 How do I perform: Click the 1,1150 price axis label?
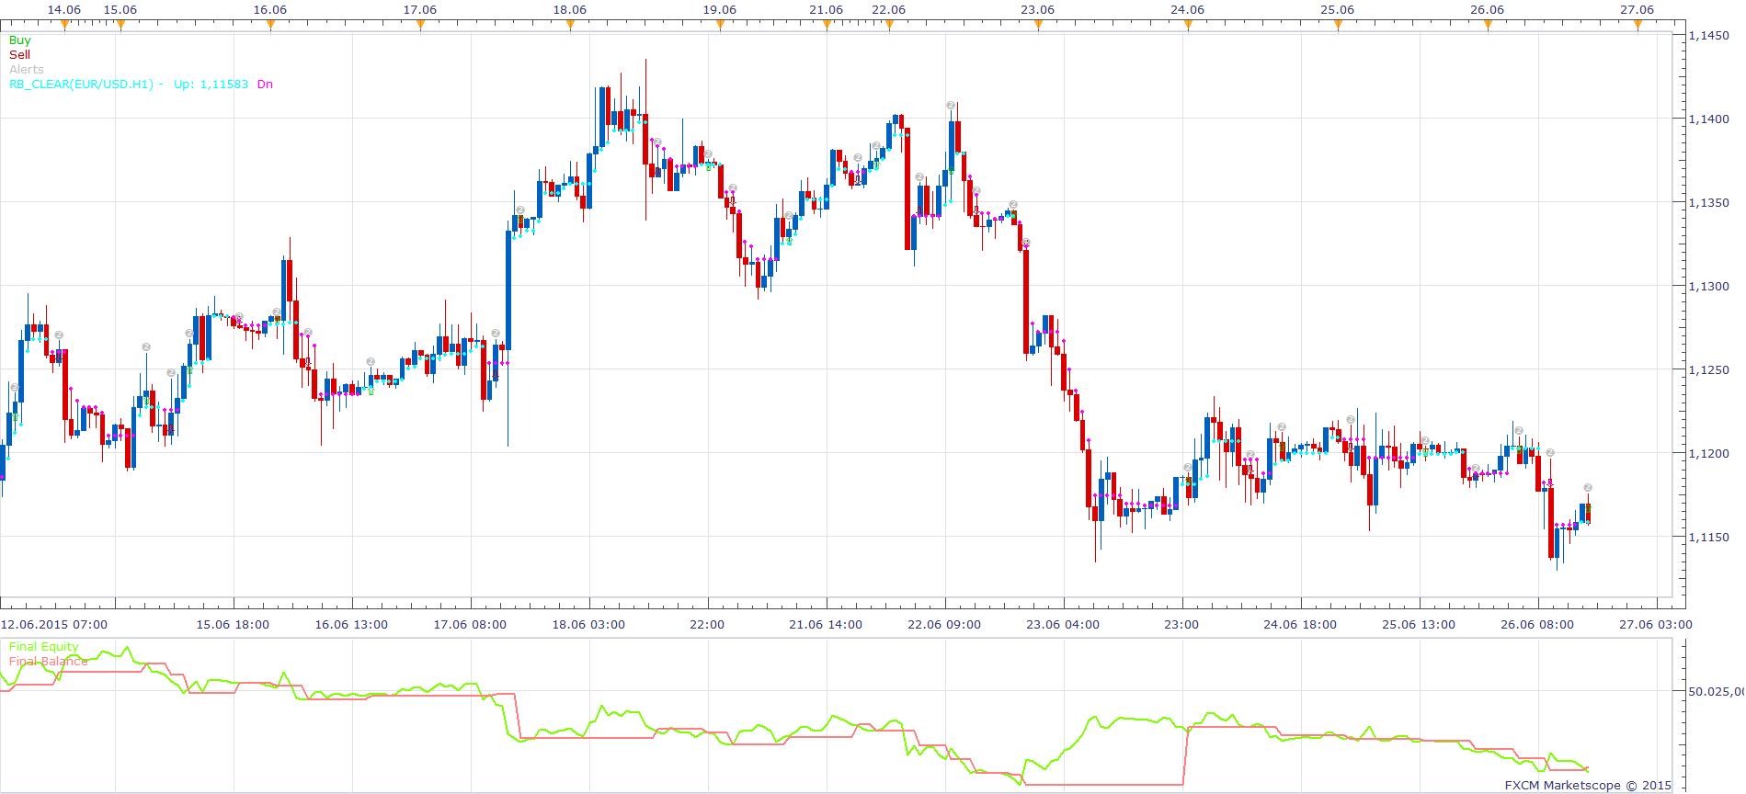pyautogui.click(x=1709, y=538)
